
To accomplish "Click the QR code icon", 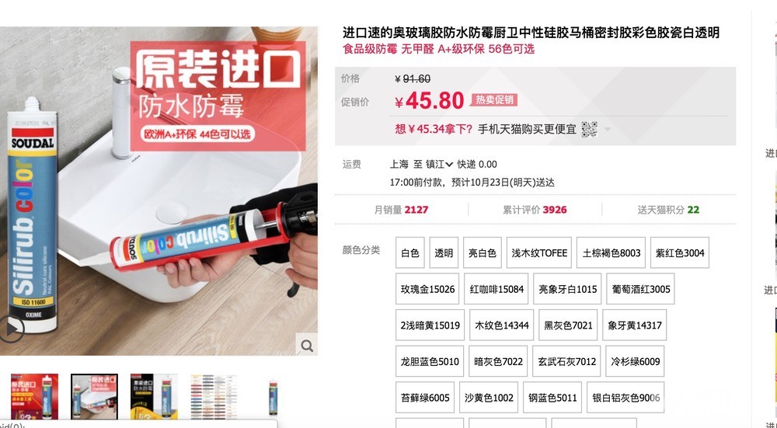I will click(589, 129).
